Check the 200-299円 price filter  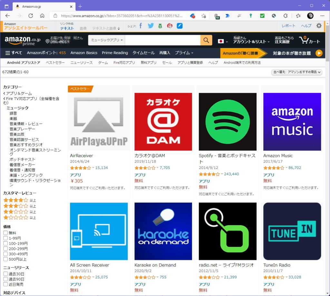5,249
